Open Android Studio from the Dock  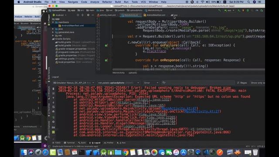104,153
